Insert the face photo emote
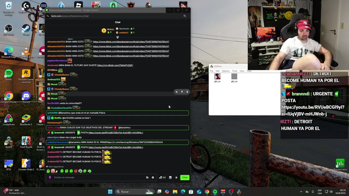This screenshot has height=196, width=349. pos(53,171)
